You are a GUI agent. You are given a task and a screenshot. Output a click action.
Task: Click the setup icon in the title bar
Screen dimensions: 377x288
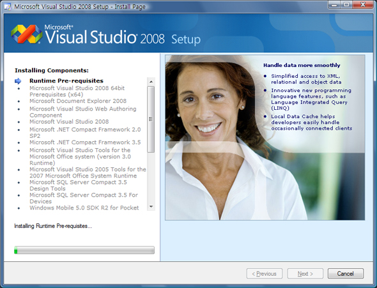pos(8,7)
